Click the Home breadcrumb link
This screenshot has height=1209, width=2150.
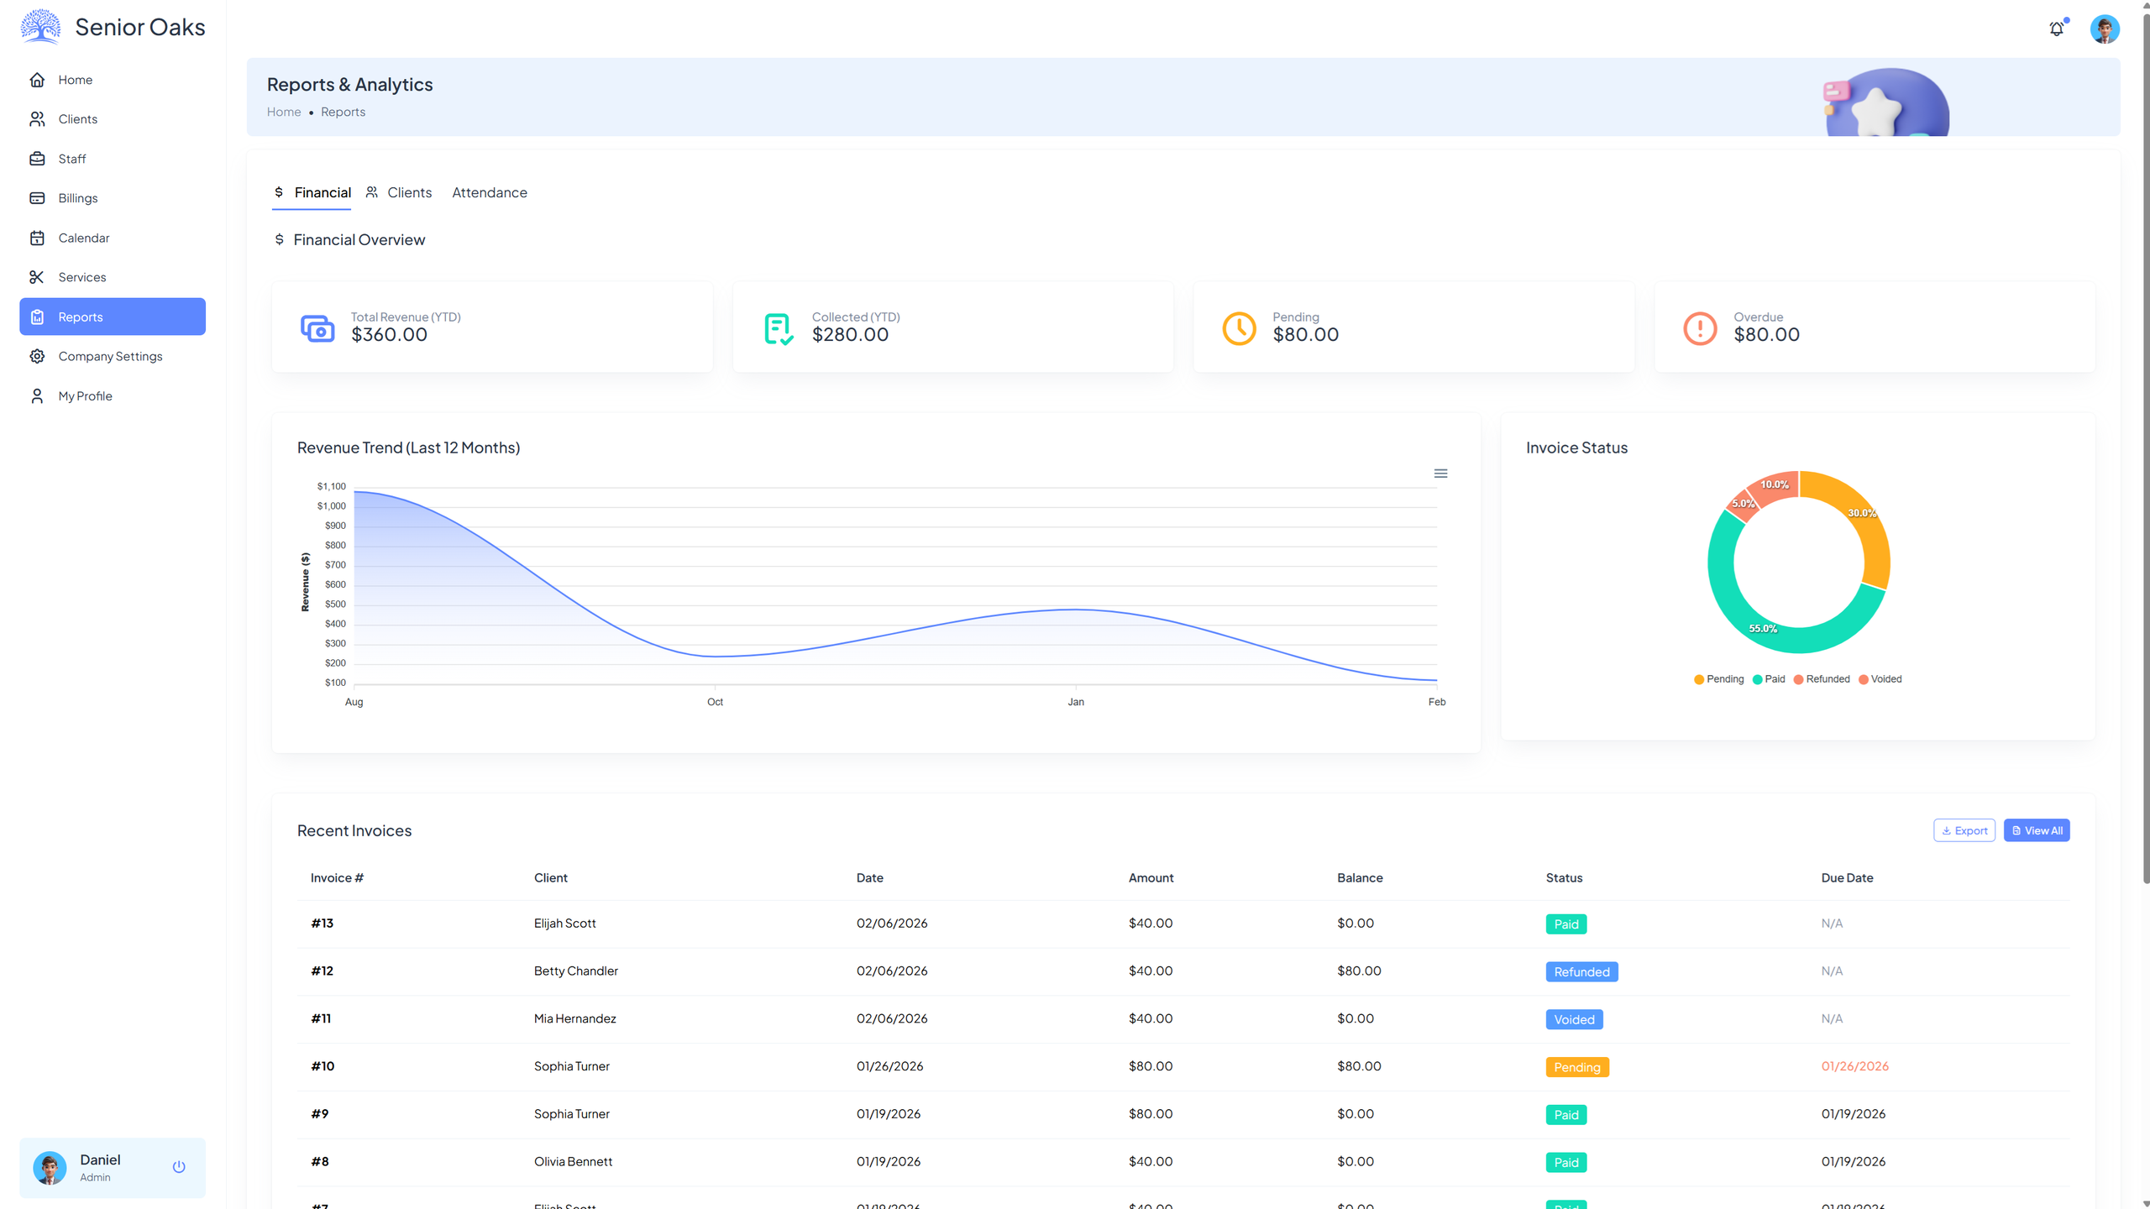point(284,112)
